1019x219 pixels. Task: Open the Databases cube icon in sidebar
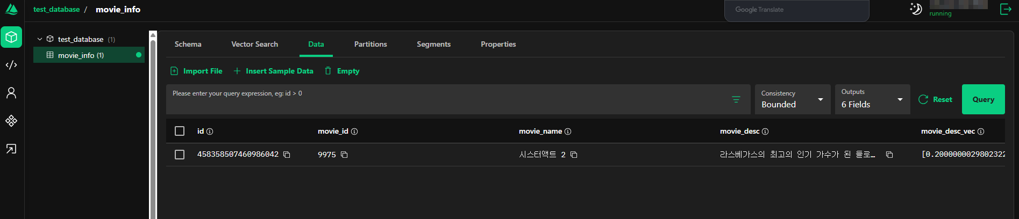tap(11, 37)
